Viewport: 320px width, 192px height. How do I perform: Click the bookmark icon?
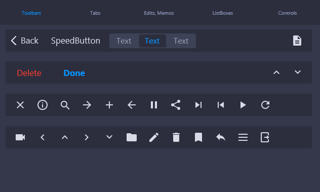click(198, 137)
